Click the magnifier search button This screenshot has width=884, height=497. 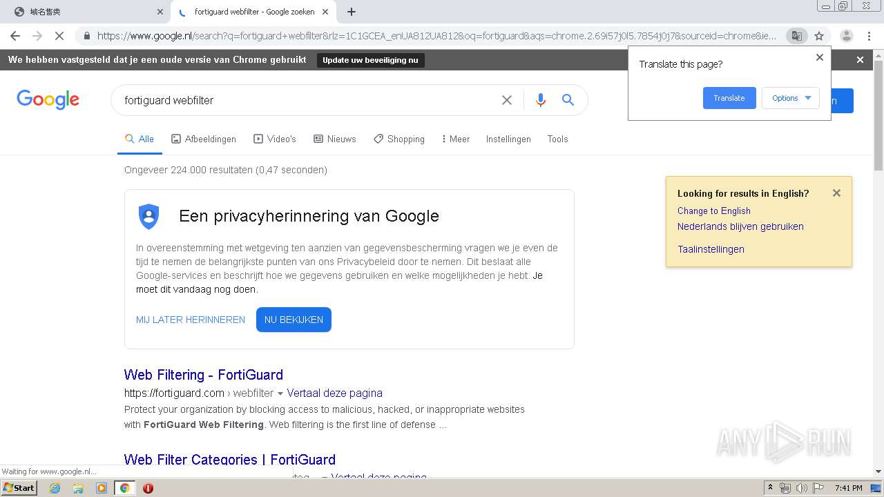click(x=568, y=100)
